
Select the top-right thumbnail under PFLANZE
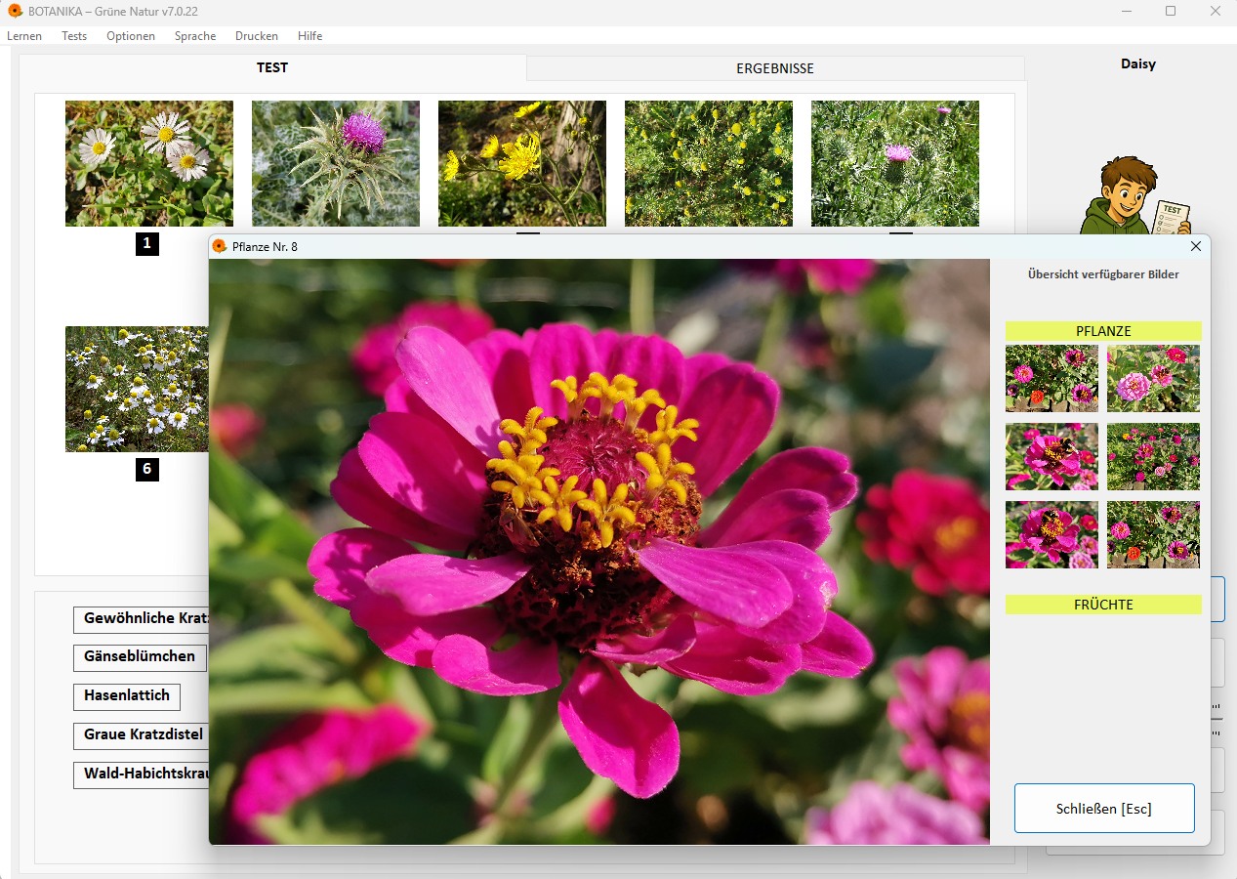tap(1153, 378)
